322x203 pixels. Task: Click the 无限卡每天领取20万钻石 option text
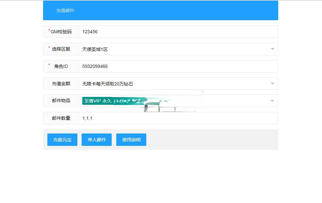[104, 83]
